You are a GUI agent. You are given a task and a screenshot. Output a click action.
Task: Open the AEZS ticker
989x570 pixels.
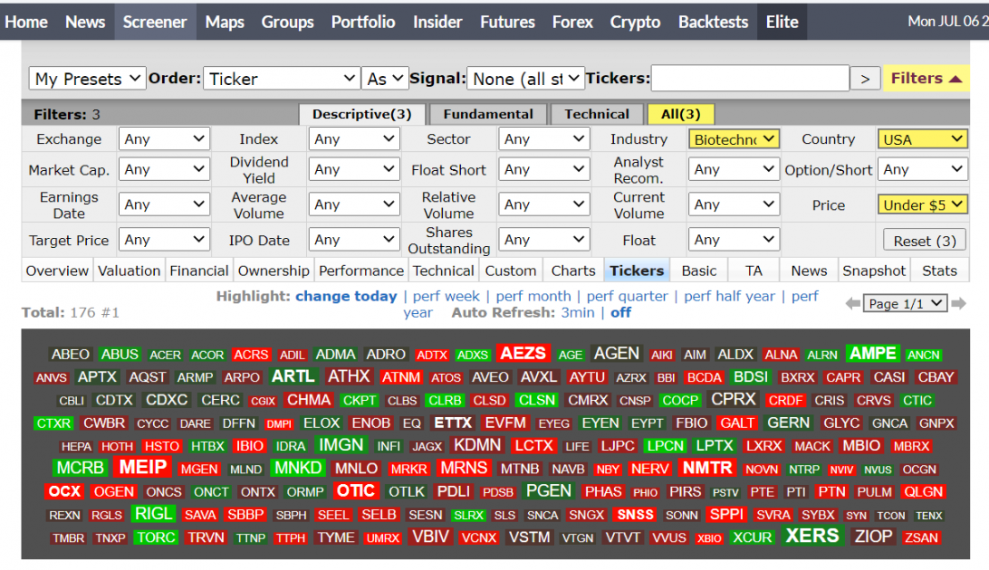[x=523, y=354]
